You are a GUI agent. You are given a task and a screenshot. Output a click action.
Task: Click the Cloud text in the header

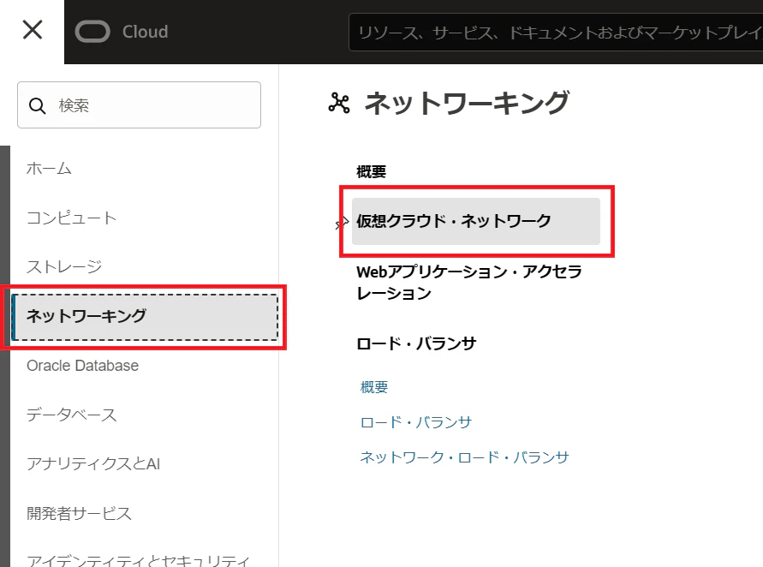(x=145, y=32)
